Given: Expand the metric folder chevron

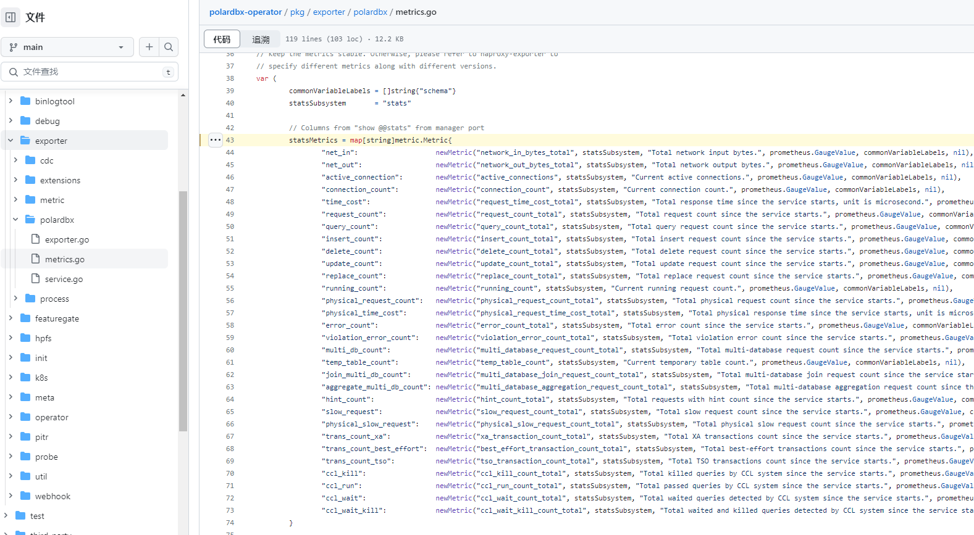Looking at the screenshot, I should (x=15, y=199).
